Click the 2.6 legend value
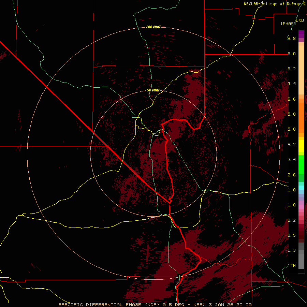 [292, 175]
